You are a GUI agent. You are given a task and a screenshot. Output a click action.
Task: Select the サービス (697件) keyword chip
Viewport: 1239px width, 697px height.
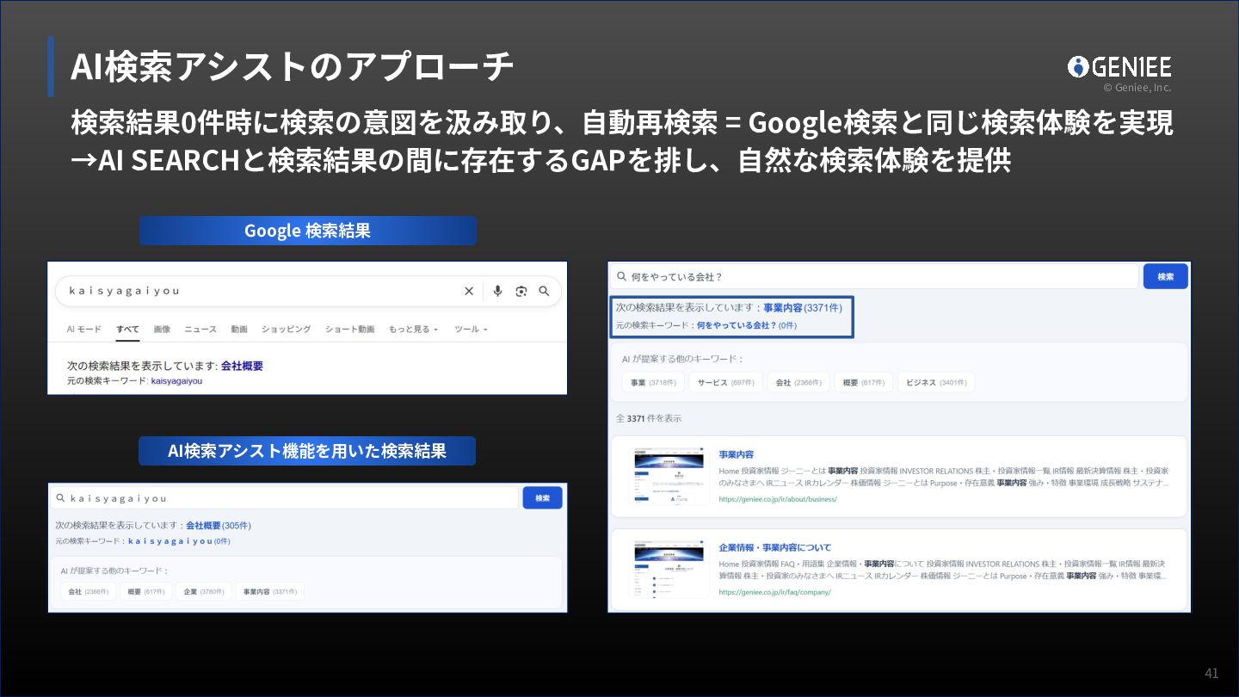pos(726,382)
